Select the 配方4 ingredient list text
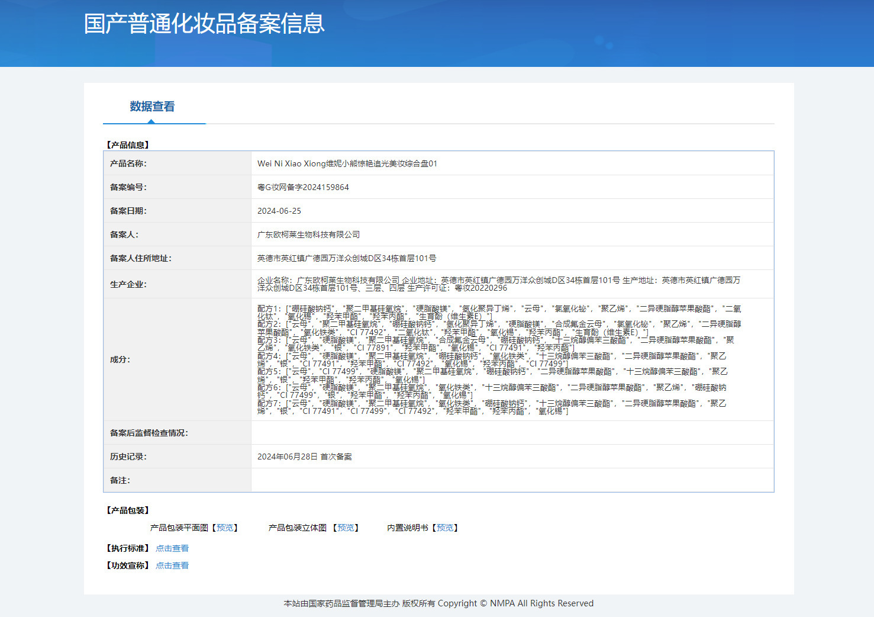874x617 pixels. [x=492, y=360]
